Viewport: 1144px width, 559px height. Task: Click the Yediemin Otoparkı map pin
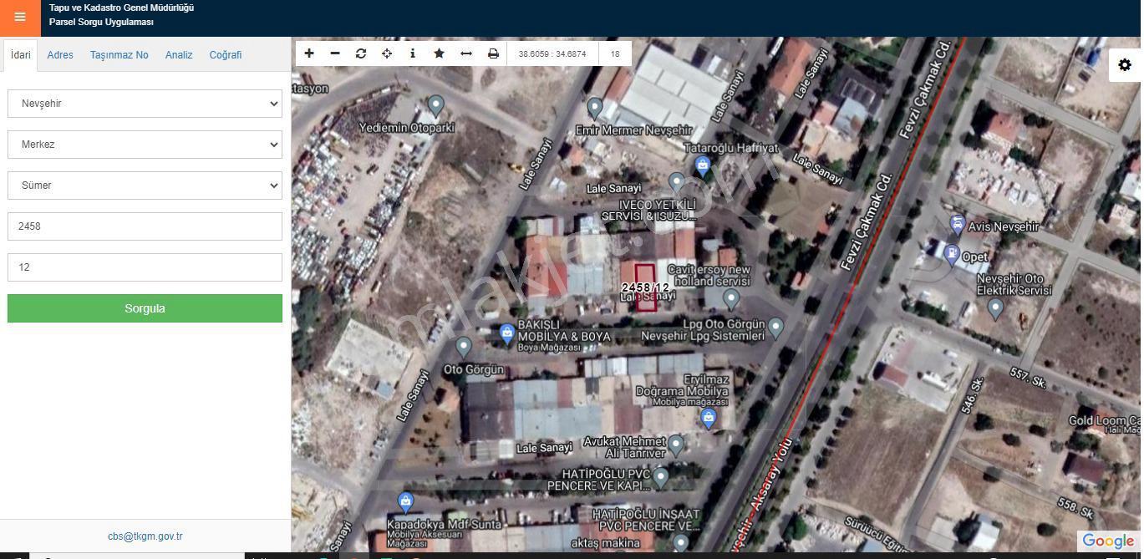click(x=435, y=105)
